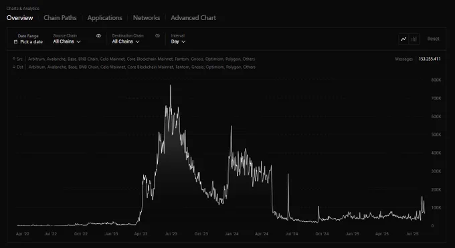Switch to bar chart view icon
455x248 pixels.
pyautogui.click(x=414, y=39)
